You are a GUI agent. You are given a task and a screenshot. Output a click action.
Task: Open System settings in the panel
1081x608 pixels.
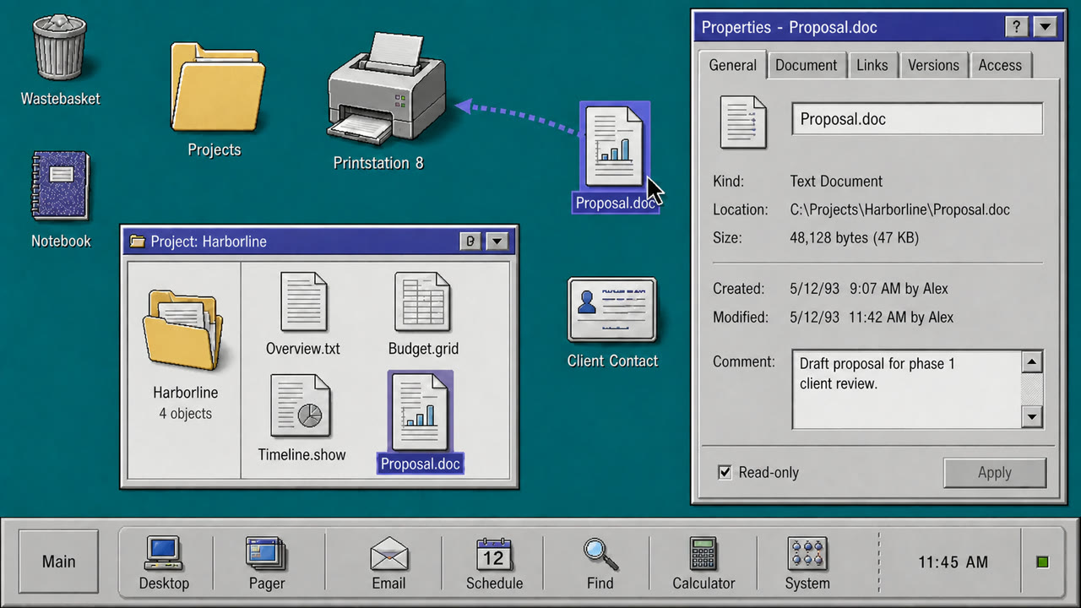tap(807, 562)
